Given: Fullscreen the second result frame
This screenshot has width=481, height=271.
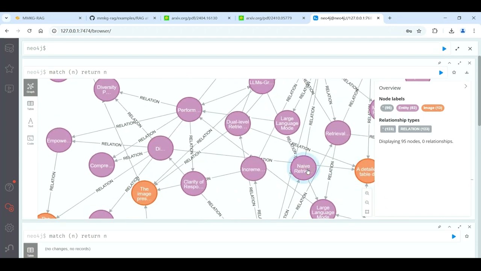Looking at the screenshot, I should point(460,227).
